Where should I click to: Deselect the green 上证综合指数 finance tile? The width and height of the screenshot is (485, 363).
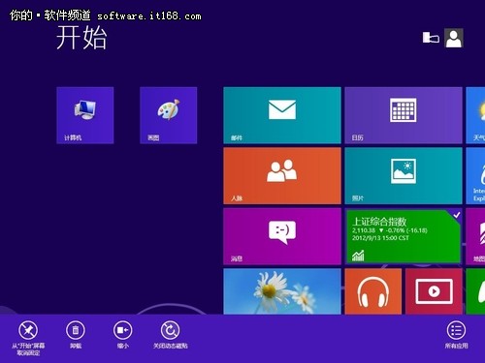[404, 236]
